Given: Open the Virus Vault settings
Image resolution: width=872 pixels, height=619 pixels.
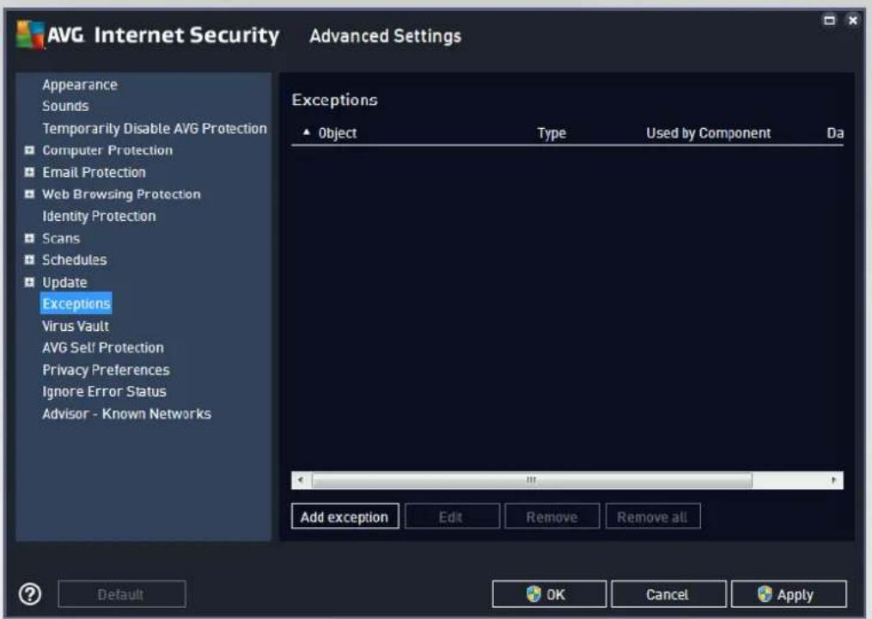Looking at the screenshot, I should [x=76, y=326].
